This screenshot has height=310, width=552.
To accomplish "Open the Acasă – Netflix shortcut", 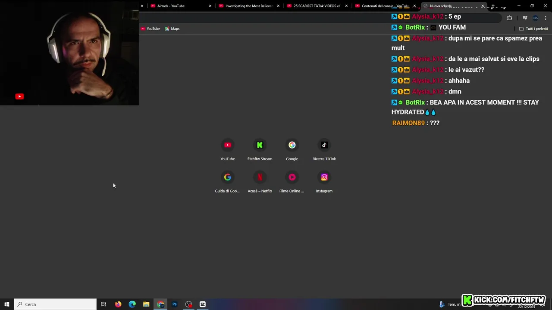I will (x=260, y=182).
